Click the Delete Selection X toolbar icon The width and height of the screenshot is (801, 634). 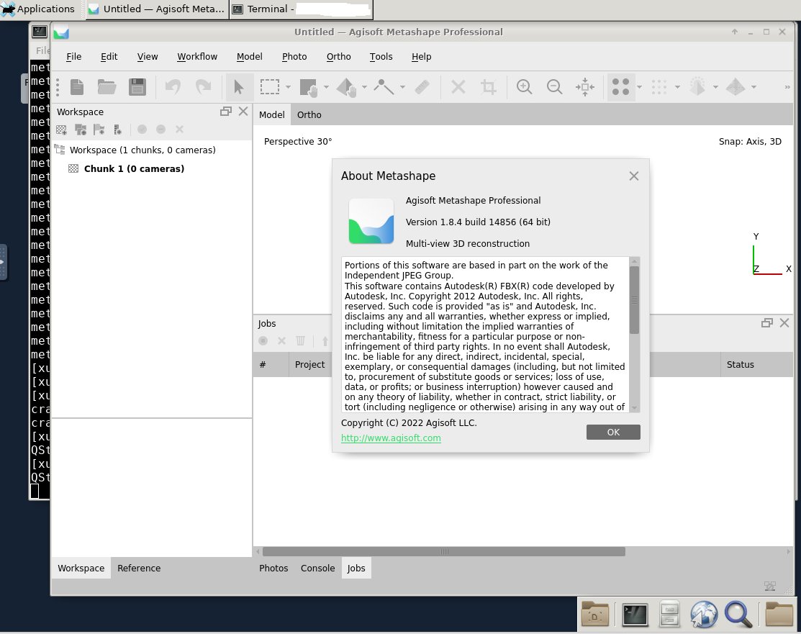coord(458,87)
